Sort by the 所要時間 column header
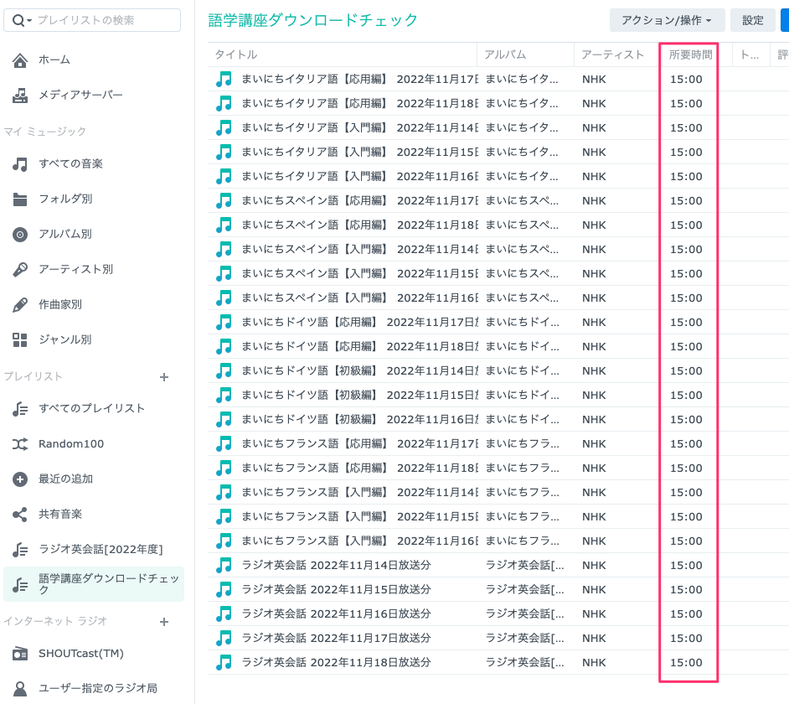The width and height of the screenshot is (789, 704). pos(690,54)
